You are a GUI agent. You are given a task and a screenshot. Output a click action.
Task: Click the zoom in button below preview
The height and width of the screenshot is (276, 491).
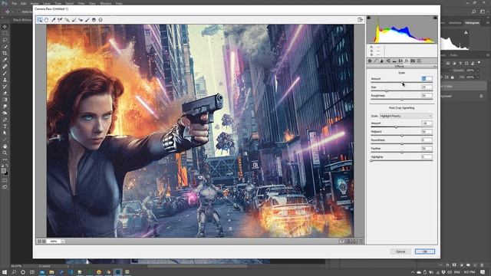44,242
